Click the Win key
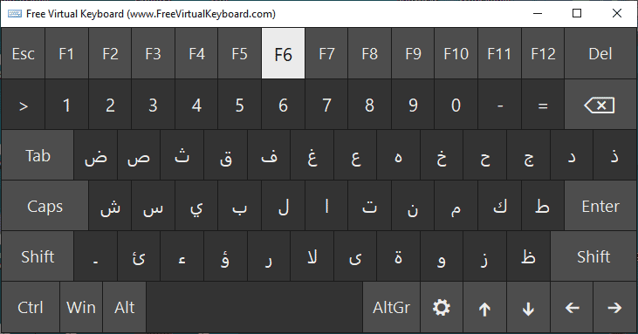The image size is (638, 334). tap(81, 308)
